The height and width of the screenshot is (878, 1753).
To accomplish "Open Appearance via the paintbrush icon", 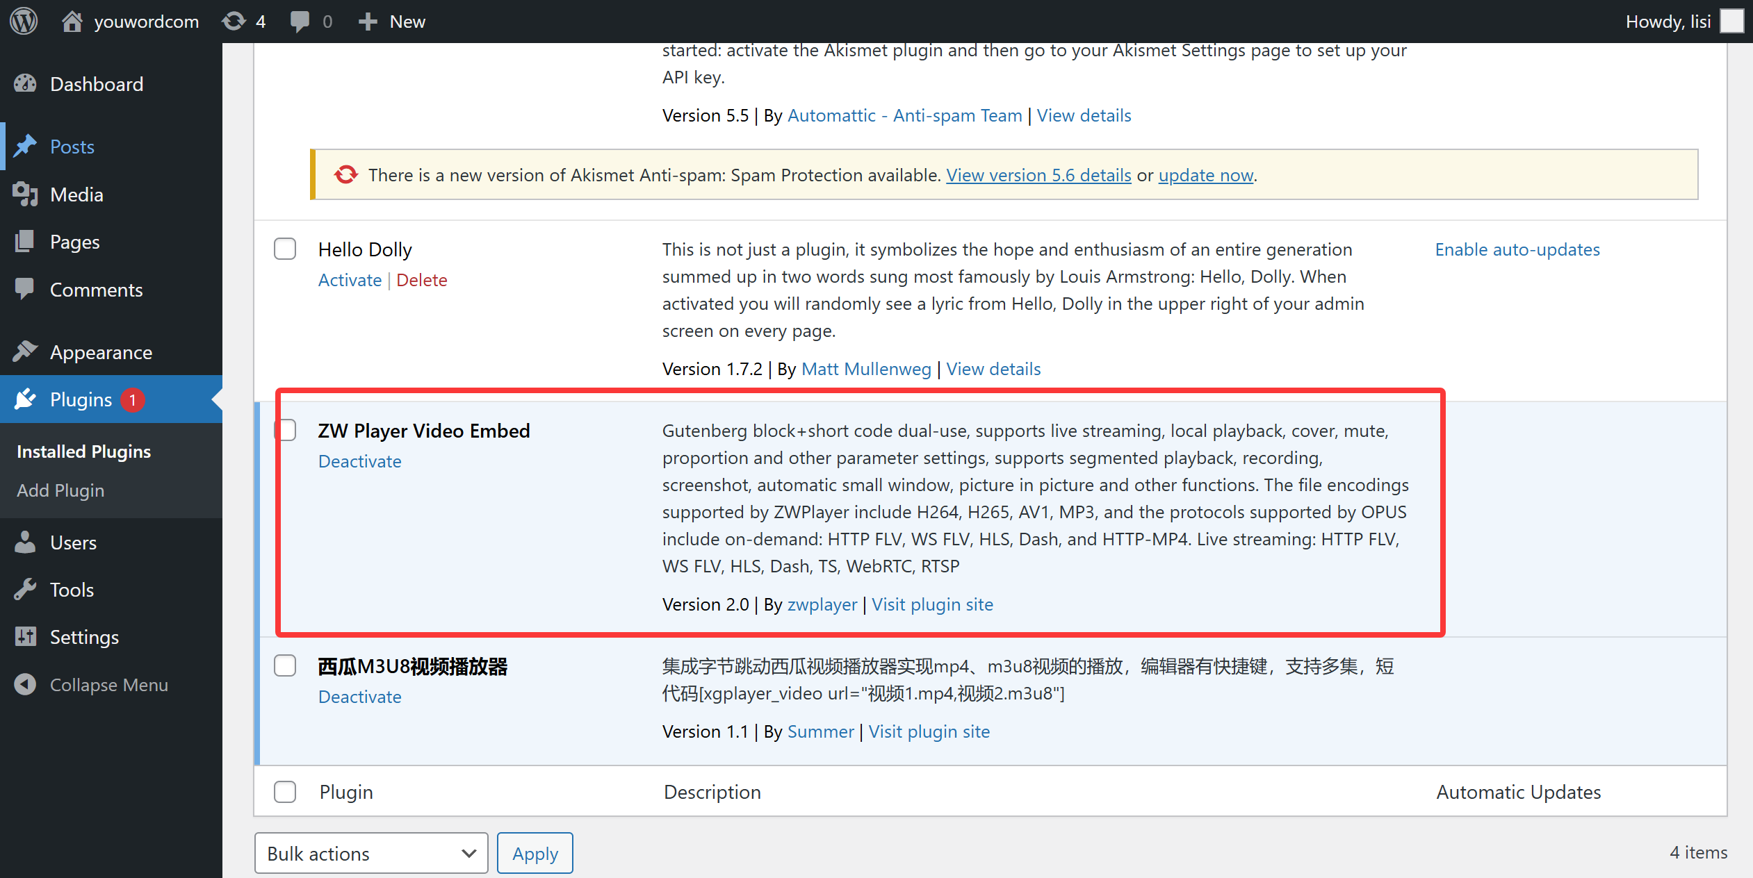I will pyautogui.click(x=25, y=351).
